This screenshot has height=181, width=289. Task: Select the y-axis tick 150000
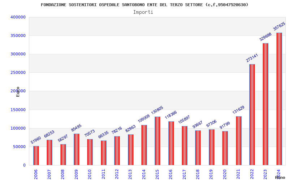18,110
